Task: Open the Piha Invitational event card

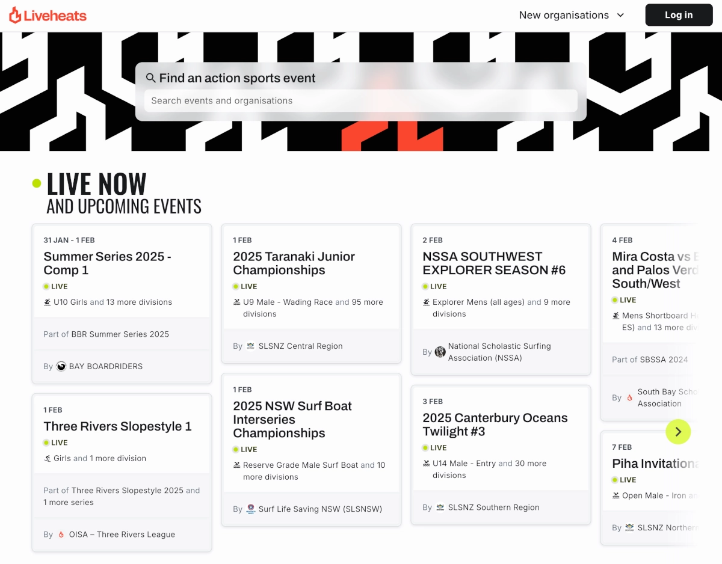Action: [655, 464]
